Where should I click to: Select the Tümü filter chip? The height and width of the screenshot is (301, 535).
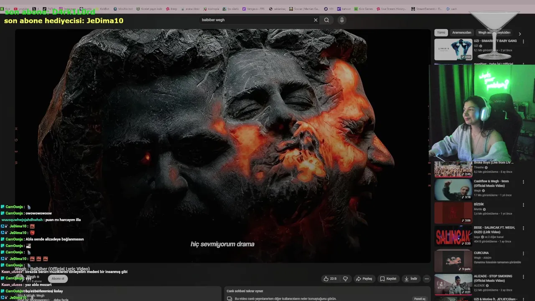441,33
